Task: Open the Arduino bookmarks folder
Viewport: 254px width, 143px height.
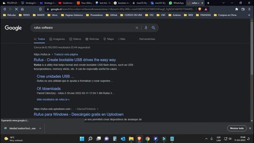Action: (x=175, y=15)
